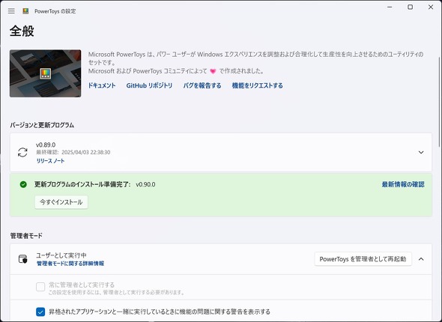Click PowerToys を管理者として再起動 button
Screen dimensions: 442x322
click(x=363, y=259)
